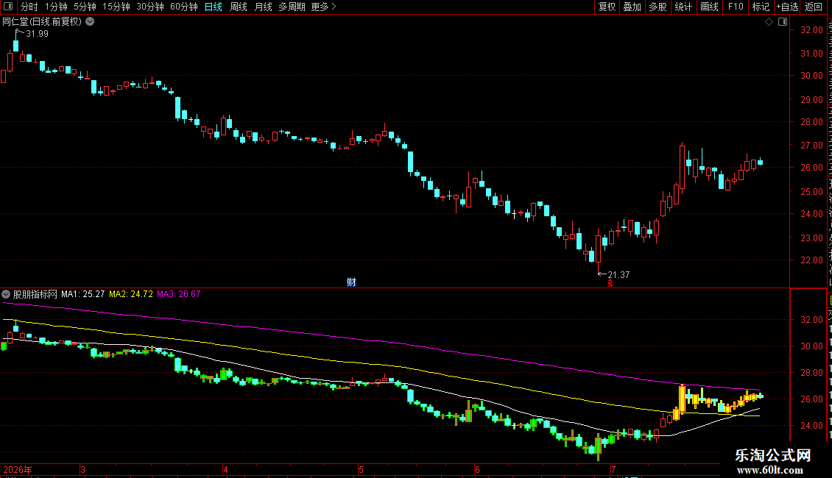Click the 32.00 price axis label in main chart
832x478 pixels.
pos(812,30)
